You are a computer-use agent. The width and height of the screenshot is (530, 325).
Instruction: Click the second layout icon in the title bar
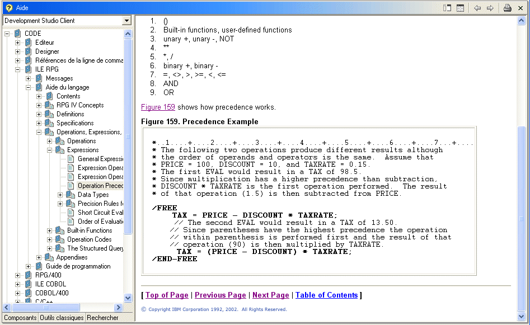coord(460,8)
